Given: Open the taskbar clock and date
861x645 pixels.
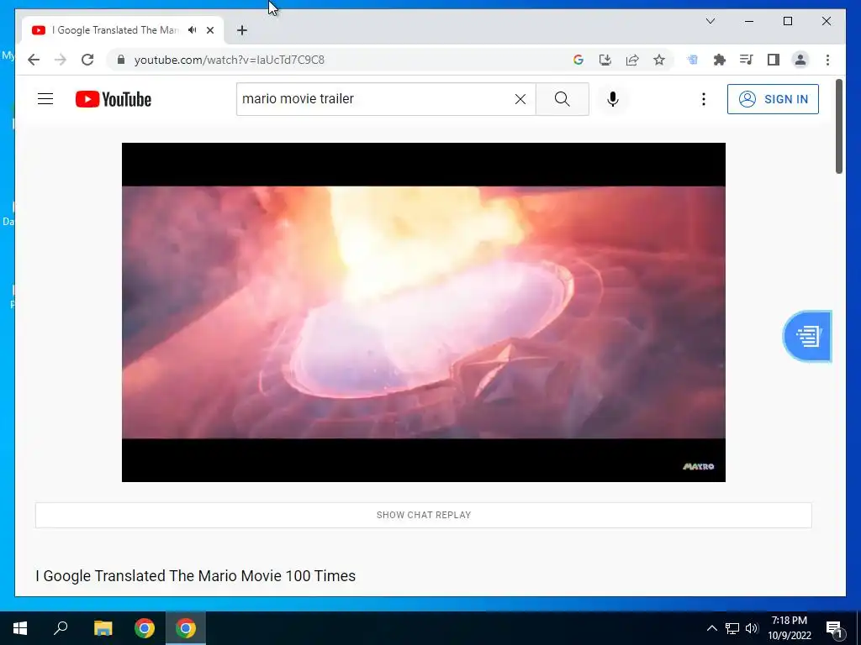Looking at the screenshot, I should (x=789, y=628).
